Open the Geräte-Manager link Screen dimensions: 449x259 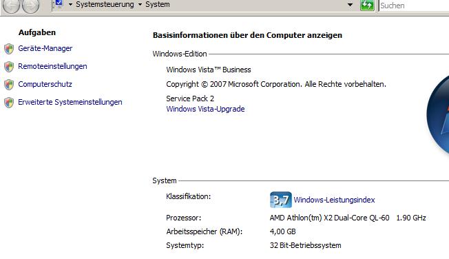coord(45,48)
